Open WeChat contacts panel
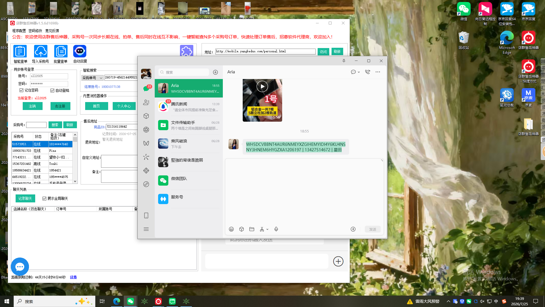 click(x=146, y=102)
